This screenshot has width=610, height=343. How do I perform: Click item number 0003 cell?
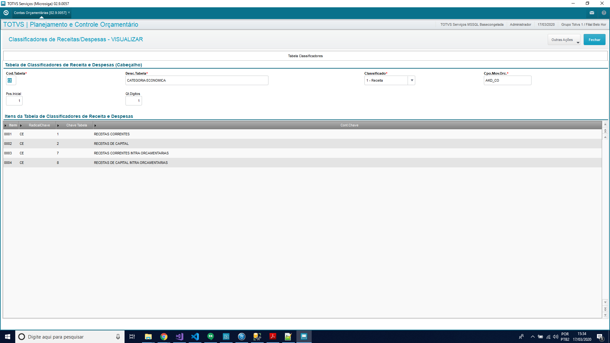click(8, 153)
